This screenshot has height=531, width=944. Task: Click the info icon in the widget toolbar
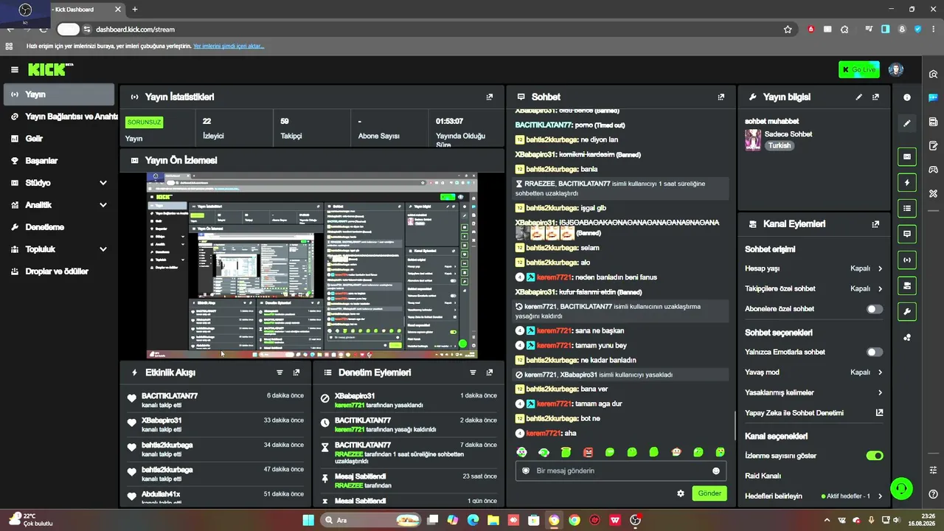click(x=907, y=97)
